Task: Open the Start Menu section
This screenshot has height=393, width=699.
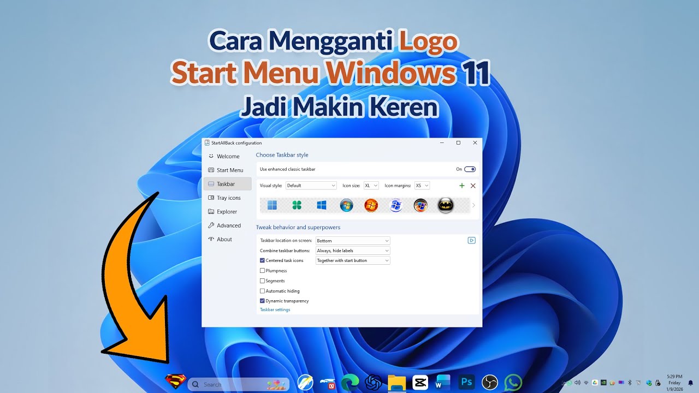Action: point(227,170)
